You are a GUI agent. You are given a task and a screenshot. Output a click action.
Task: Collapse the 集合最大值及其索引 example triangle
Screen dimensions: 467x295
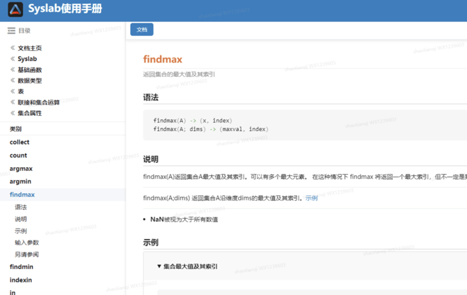pos(159,266)
